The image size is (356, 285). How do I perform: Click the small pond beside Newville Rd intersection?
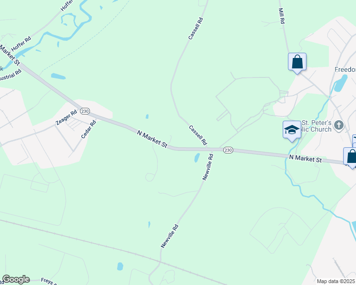click(197, 158)
